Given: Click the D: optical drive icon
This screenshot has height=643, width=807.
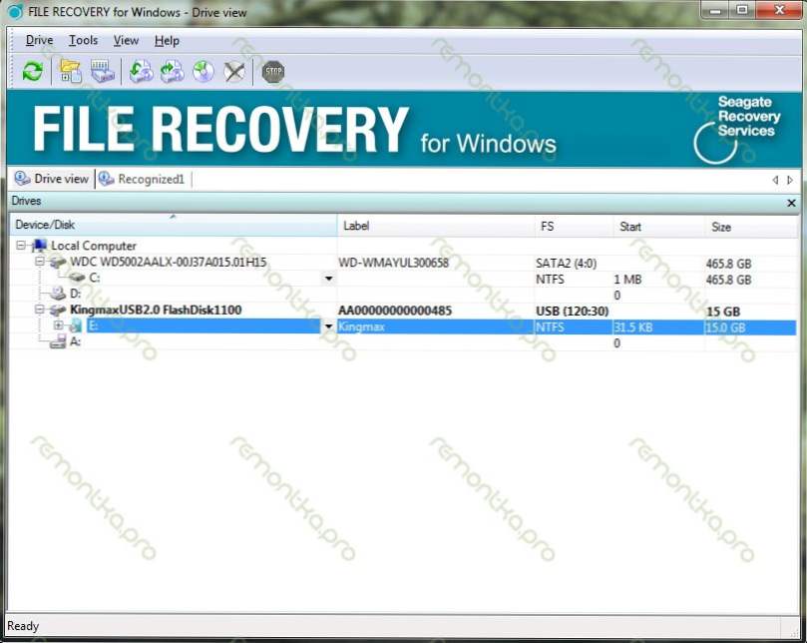Looking at the screenshot, I should (x=58, y=294).
